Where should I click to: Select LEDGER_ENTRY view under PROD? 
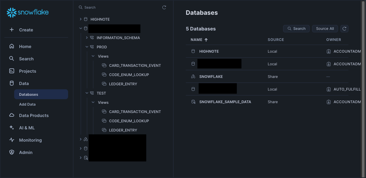tap(123, 84)
